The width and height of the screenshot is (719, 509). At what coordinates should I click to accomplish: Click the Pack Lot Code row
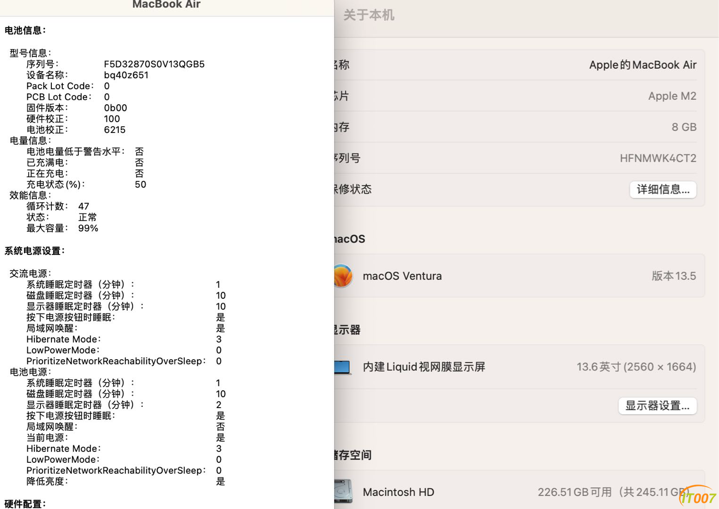point(68,86)
